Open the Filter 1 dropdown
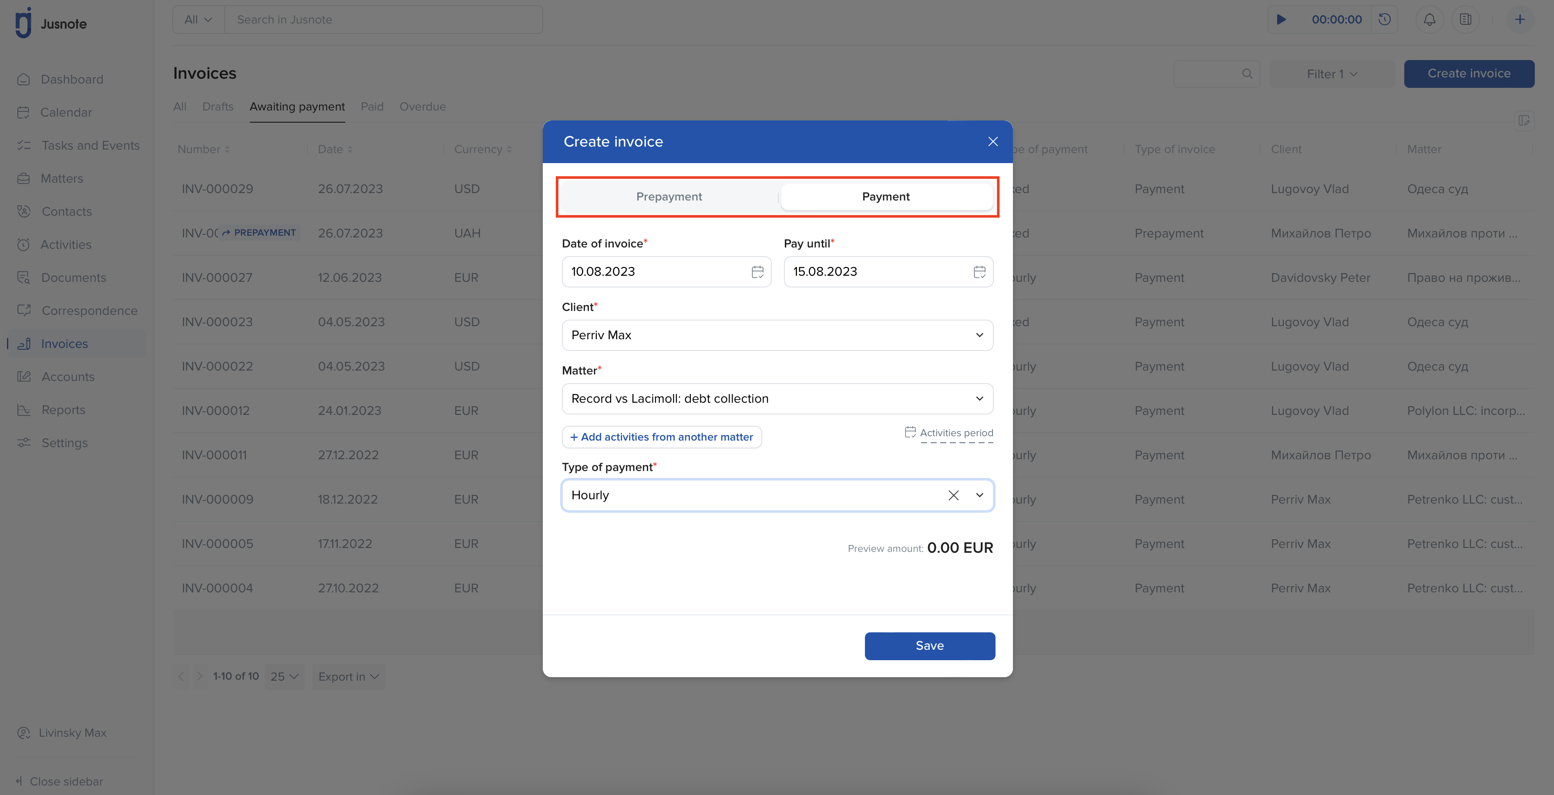The image size is (1554, 795). tap(1332, 73)
